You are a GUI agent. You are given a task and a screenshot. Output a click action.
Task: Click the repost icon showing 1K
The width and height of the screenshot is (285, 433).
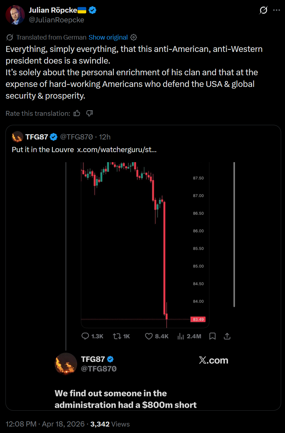point(116,336)
